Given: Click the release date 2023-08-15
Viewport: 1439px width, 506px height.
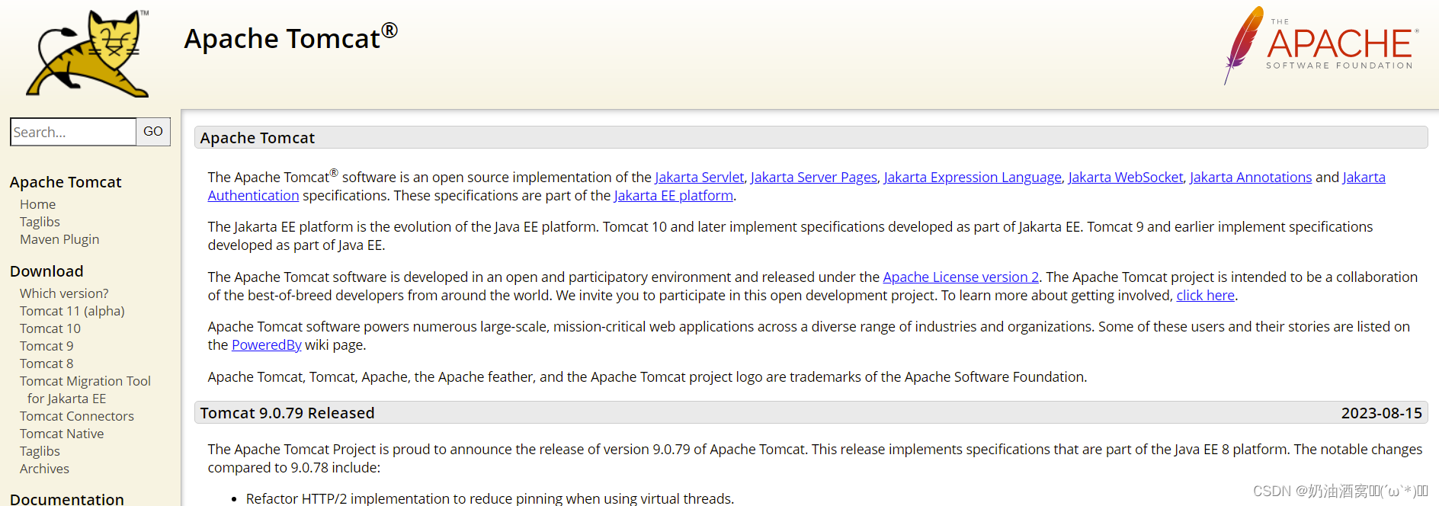Looking at the screenshot, I should tap(1382, 413).
